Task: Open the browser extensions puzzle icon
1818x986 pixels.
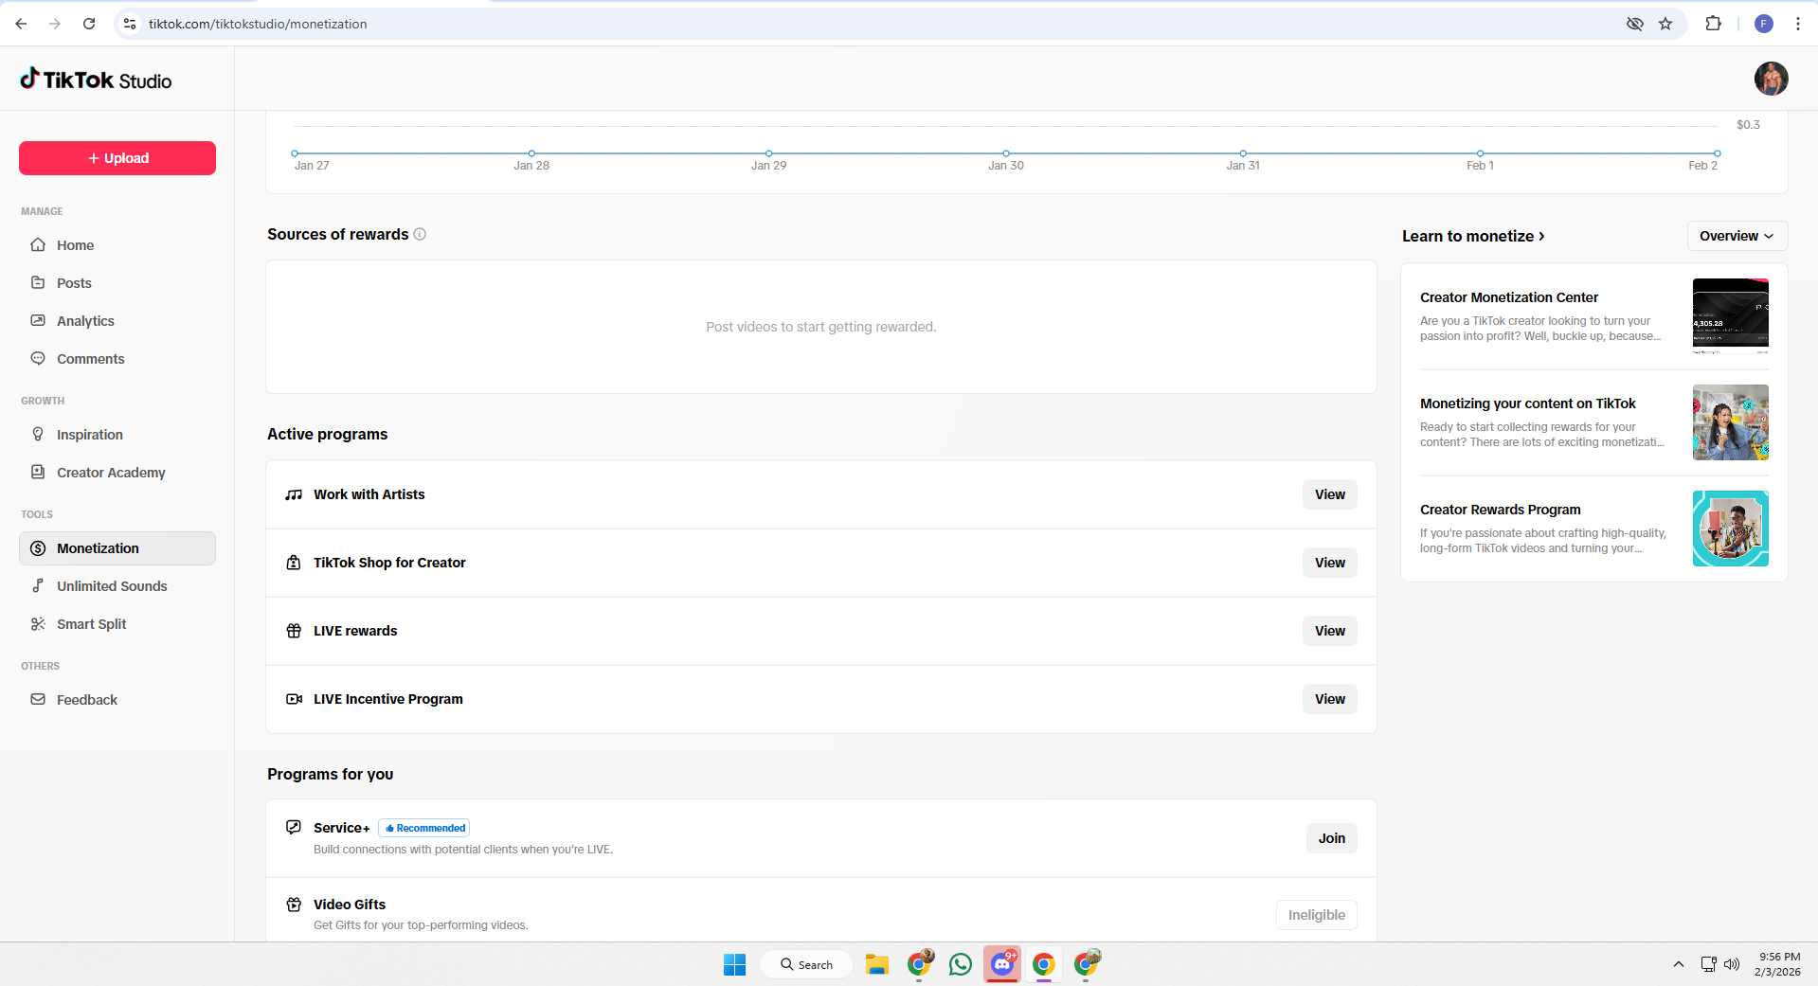Action: pyautogui.click(x=1713, y=24)
